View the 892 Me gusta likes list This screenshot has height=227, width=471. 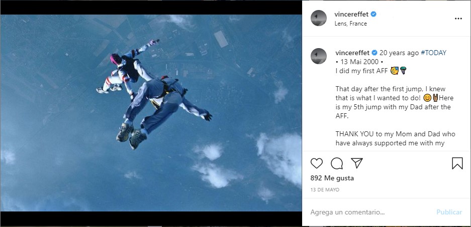point(332,178)
